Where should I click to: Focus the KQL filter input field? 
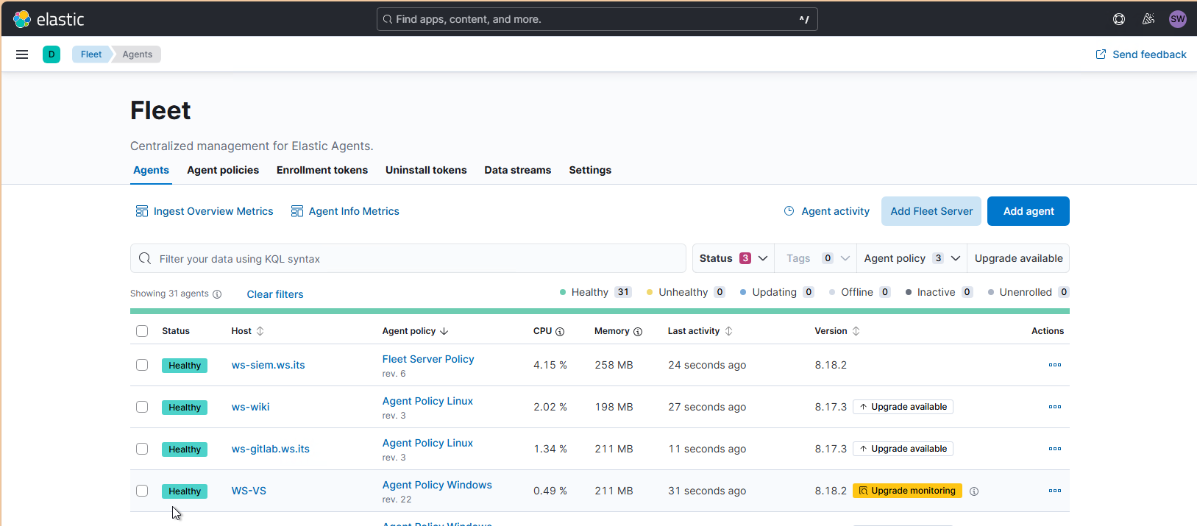[x=408, y=258]
